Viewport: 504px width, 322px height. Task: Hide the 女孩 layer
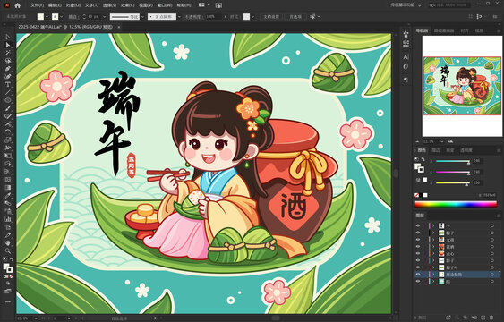coord(418,240)
